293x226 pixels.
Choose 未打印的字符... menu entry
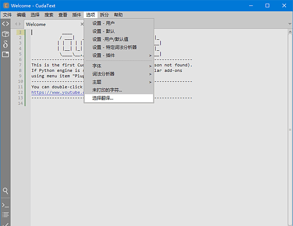click(119, 90)
